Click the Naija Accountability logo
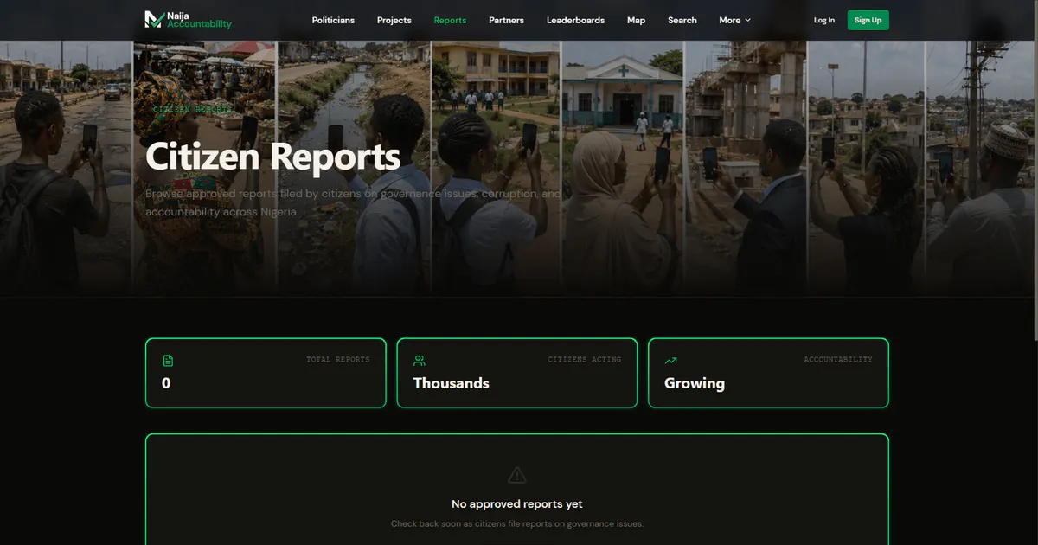This screenshot has width=1038, height=545. [x=189, y=20]
